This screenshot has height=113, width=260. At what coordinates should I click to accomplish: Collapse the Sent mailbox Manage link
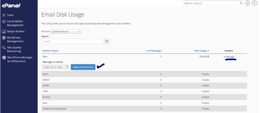pyautogui.click(x=230, y=57)
